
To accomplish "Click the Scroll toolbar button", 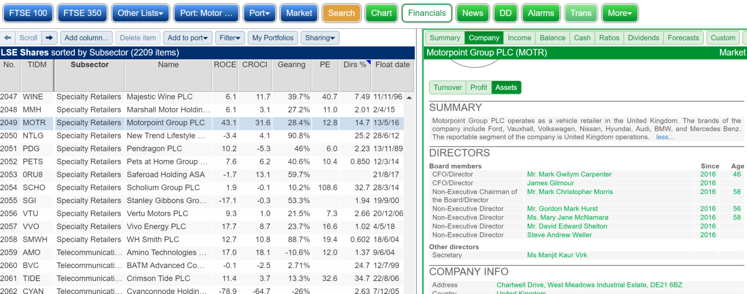I will point(29,38).
